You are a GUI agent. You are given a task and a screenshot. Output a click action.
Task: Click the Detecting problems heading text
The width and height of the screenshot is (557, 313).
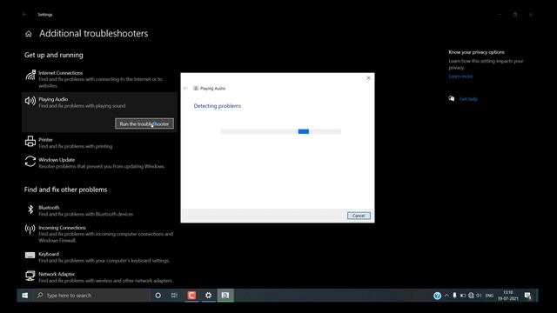click(x=218, y=106)
